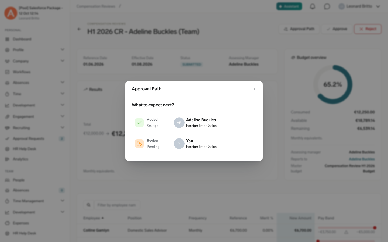Open the chat bubble icon in the header
Screen dimensions: 388x242
pyautogui.click(x=327, y=6)
